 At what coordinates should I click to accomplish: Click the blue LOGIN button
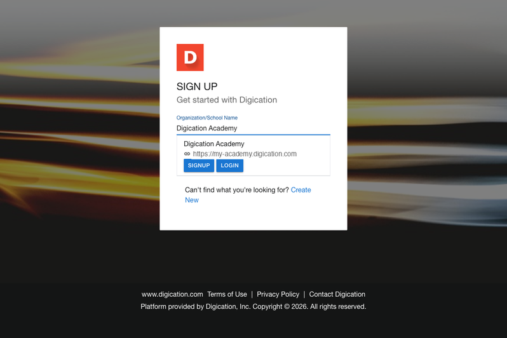pos(229,166)
